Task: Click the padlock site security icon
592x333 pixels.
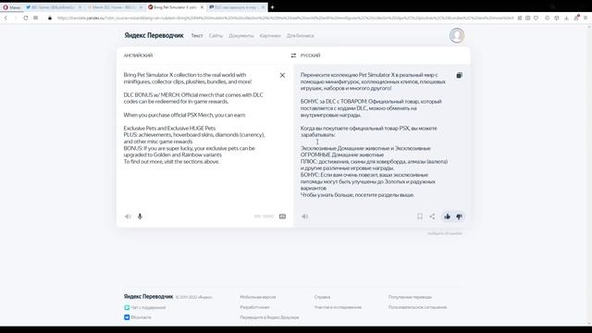Action: tap(50, 18)
